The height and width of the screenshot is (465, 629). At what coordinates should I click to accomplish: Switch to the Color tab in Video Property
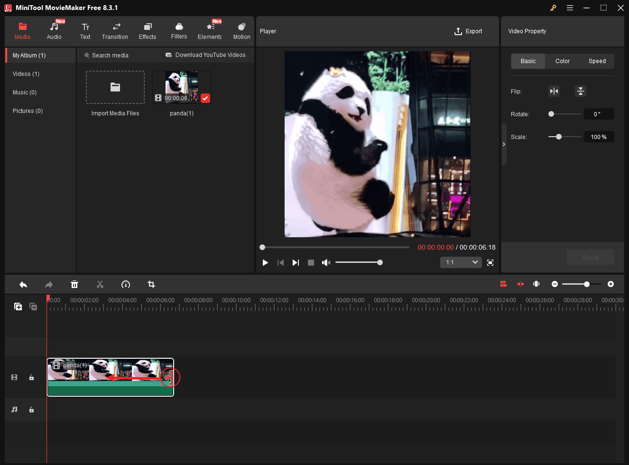[562, 61]
